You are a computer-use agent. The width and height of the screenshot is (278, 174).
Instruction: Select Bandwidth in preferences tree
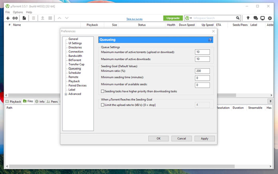tap(75, 56)
